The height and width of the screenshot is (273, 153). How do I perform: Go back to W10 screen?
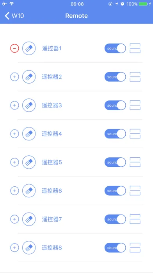[14, 16]
